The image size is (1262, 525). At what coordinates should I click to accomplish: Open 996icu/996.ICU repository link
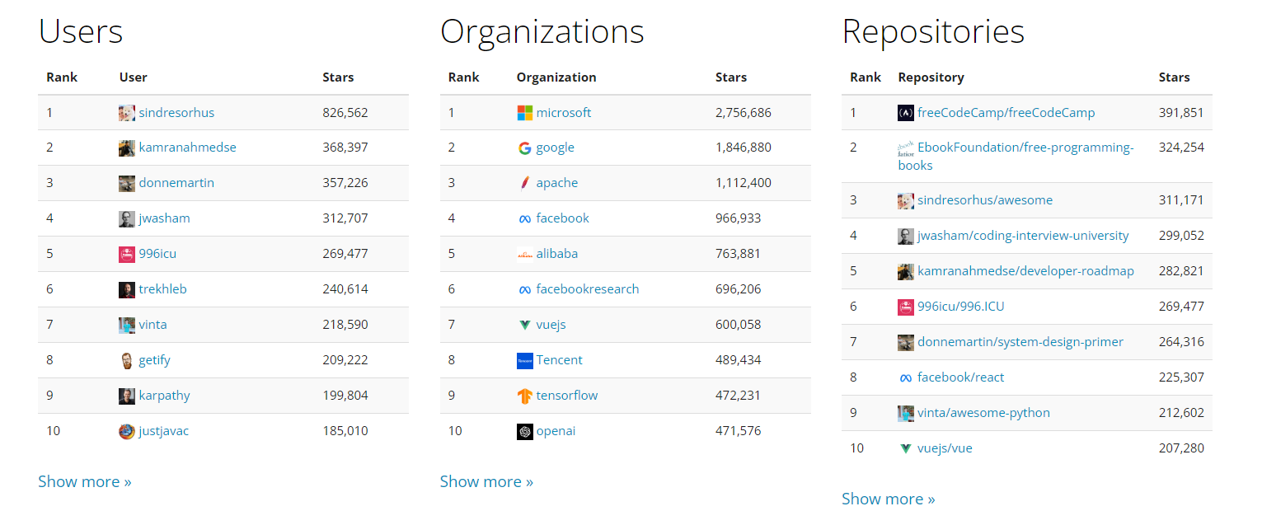point(961,307)
